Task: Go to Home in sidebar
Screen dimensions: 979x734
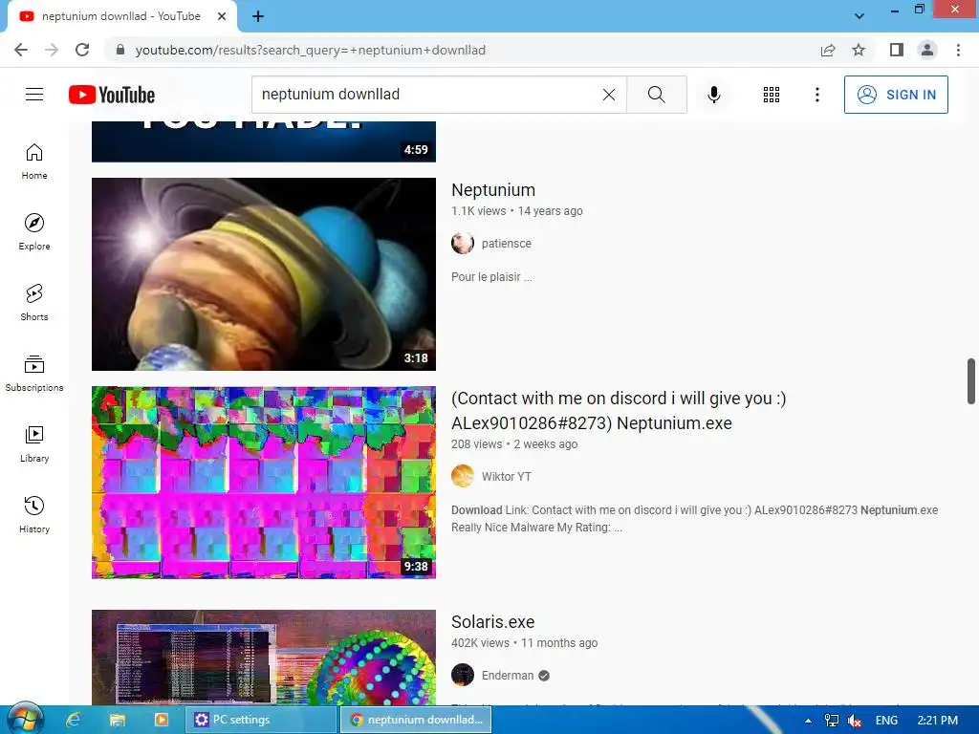Action: coord(34,162)
